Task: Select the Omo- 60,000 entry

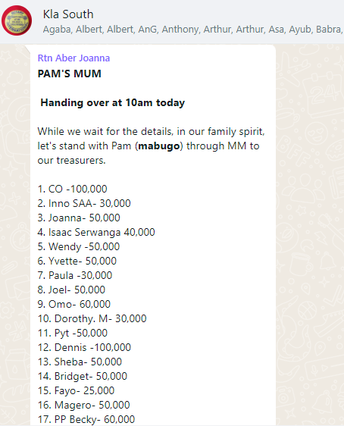Action: coord(74,304)
